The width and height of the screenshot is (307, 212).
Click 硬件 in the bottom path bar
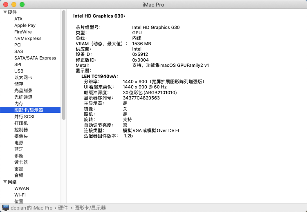point(63,208)
